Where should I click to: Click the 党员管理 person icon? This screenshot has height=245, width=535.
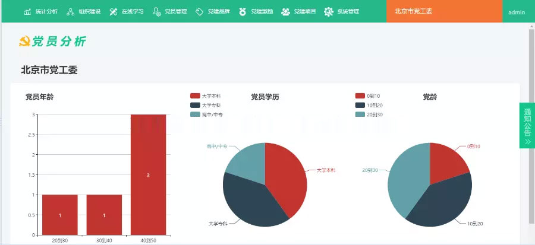(156, 12)
